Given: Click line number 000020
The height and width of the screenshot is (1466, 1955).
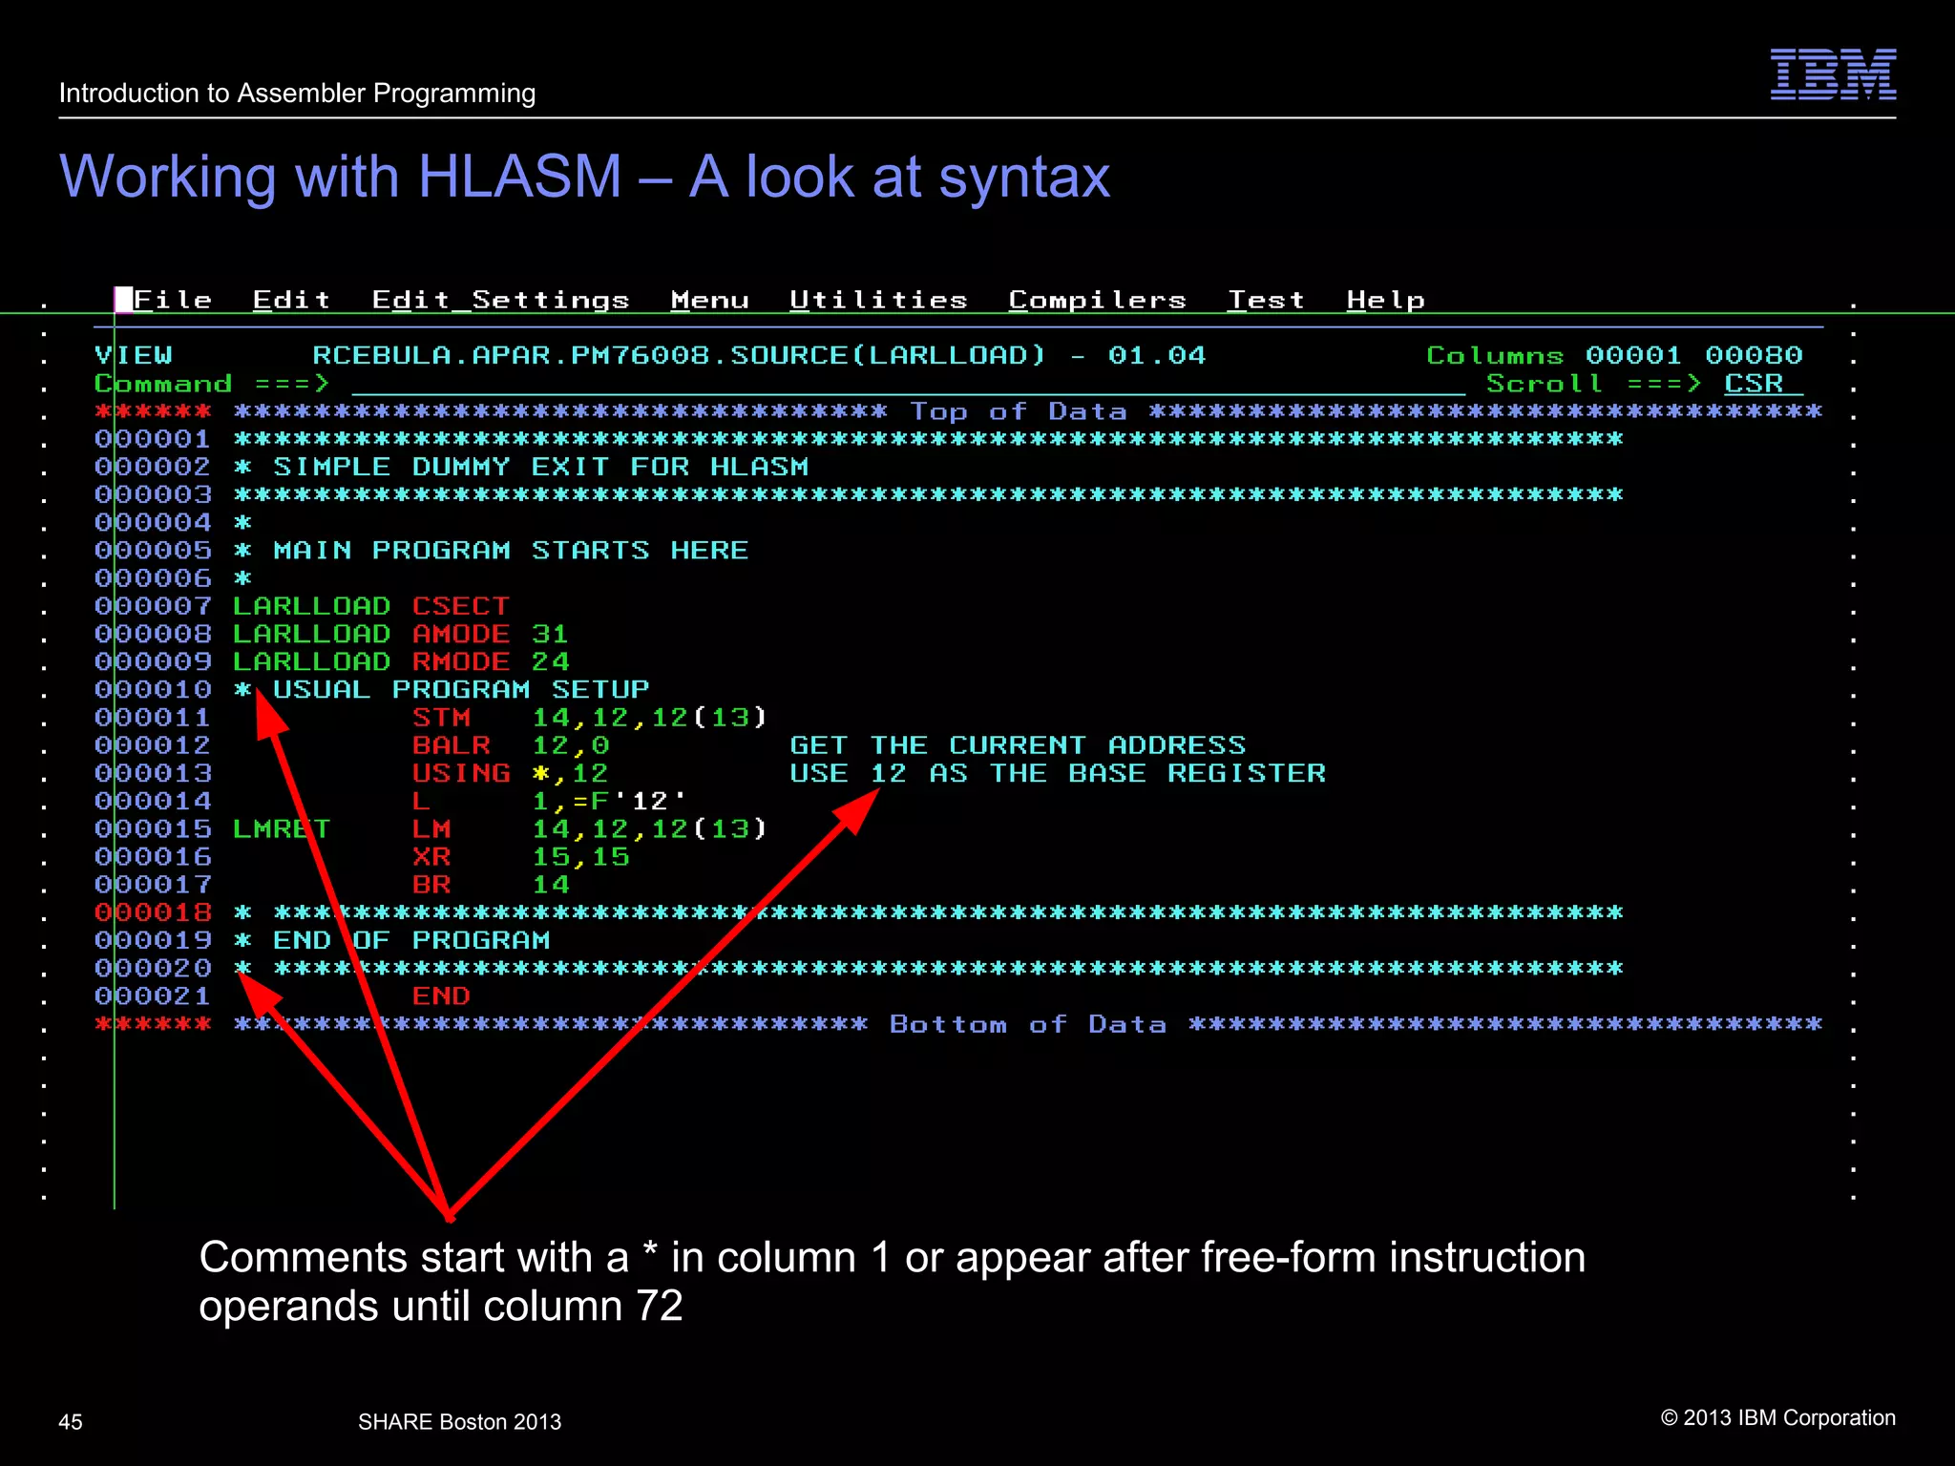Looking at the screenshot, I should coord(153,968).
